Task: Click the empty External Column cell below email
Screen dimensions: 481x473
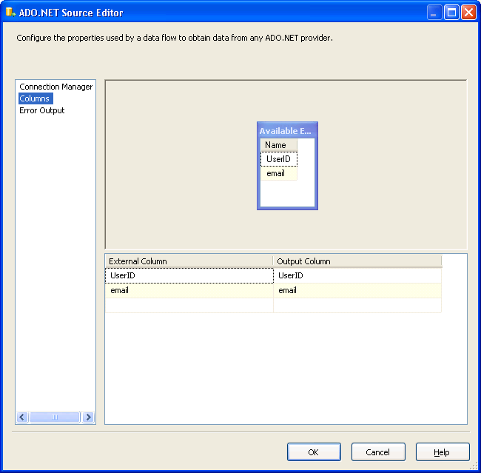Action: (189, 305)
